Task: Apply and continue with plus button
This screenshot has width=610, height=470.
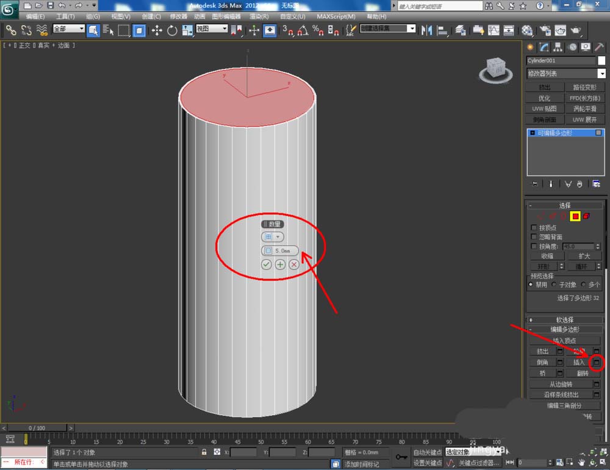Action: click(280, 264)
